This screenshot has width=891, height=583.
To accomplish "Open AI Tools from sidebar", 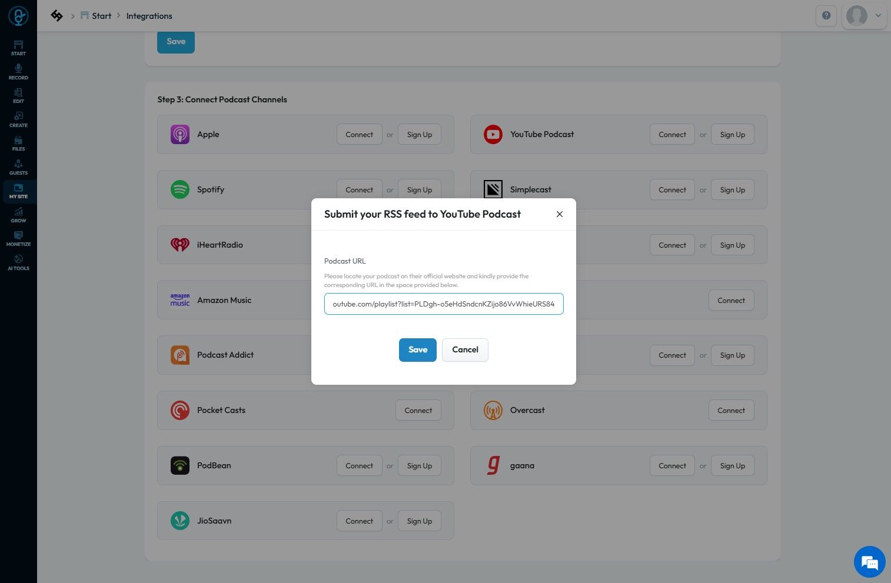I will coord(18,262).
